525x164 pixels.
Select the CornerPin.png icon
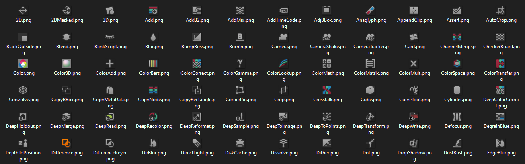click(x=240, y=90)
